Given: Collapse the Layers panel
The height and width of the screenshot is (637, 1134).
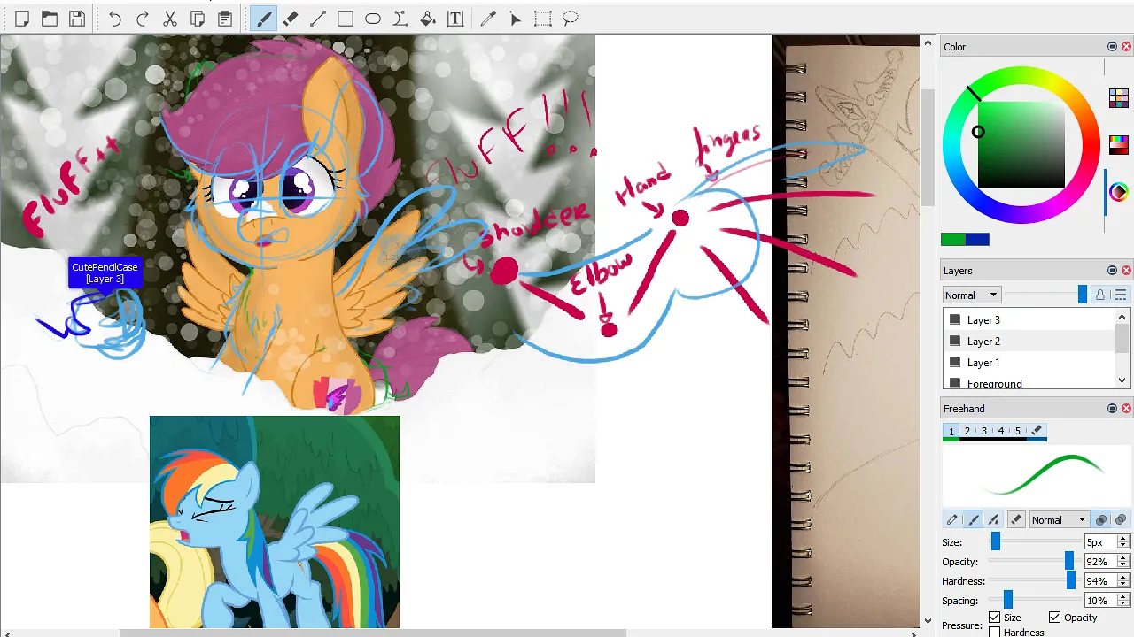Looking at the screenshot, I should [1112, 271].
